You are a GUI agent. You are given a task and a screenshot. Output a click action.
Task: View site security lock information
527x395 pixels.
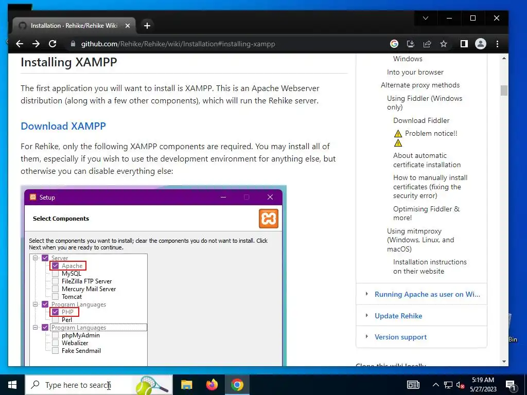[73, 44]
